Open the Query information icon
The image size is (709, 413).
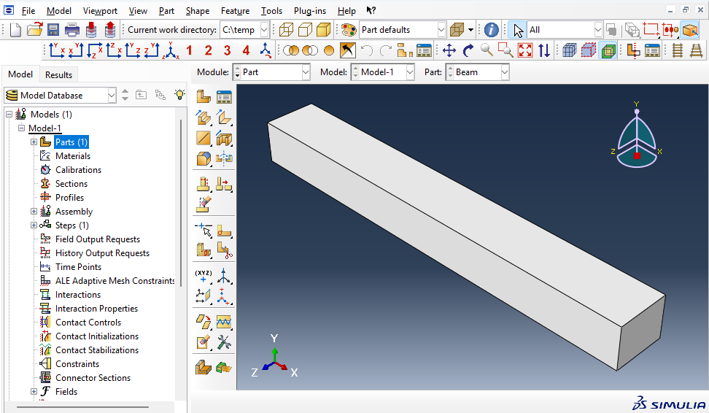(492, 30)
